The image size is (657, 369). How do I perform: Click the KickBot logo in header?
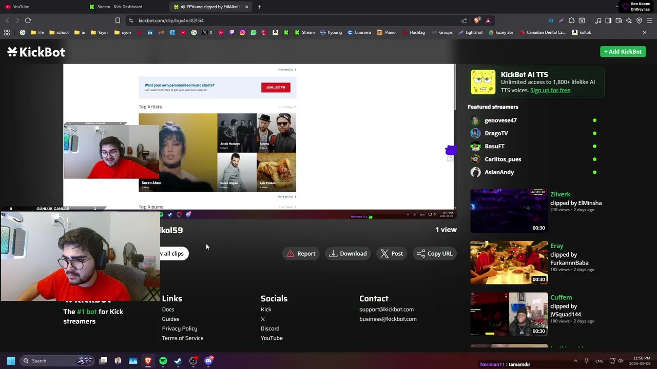click(36, 52)
